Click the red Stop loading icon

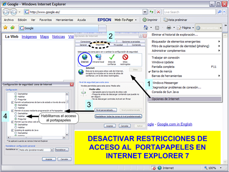coord(158,12)
